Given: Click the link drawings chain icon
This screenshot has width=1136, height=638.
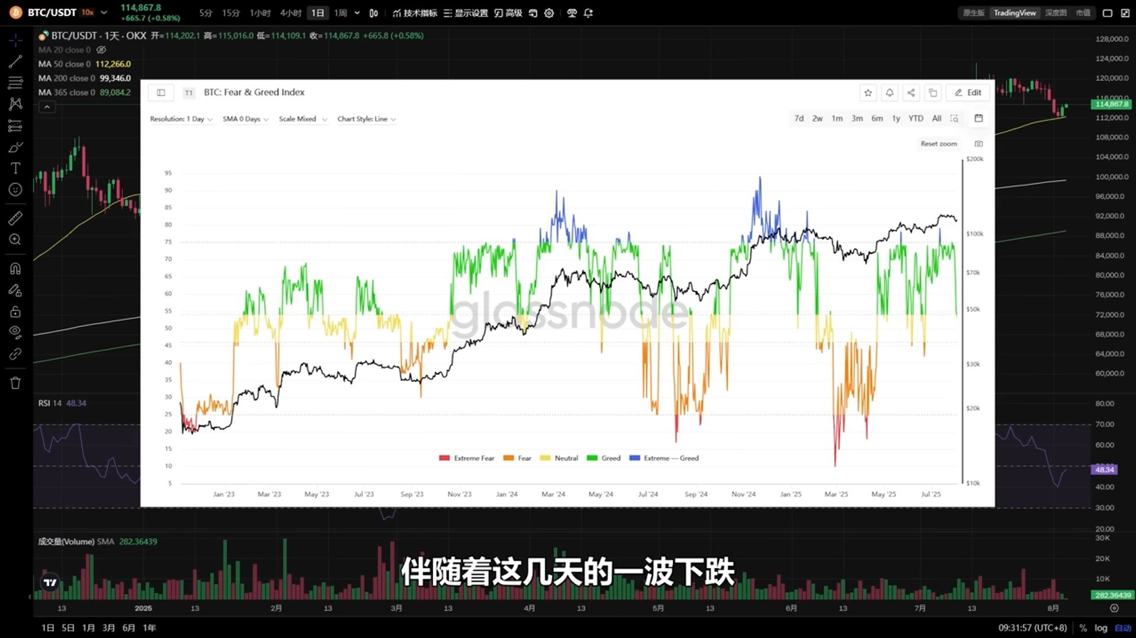Looking at the screenshot, I should 15,354.
